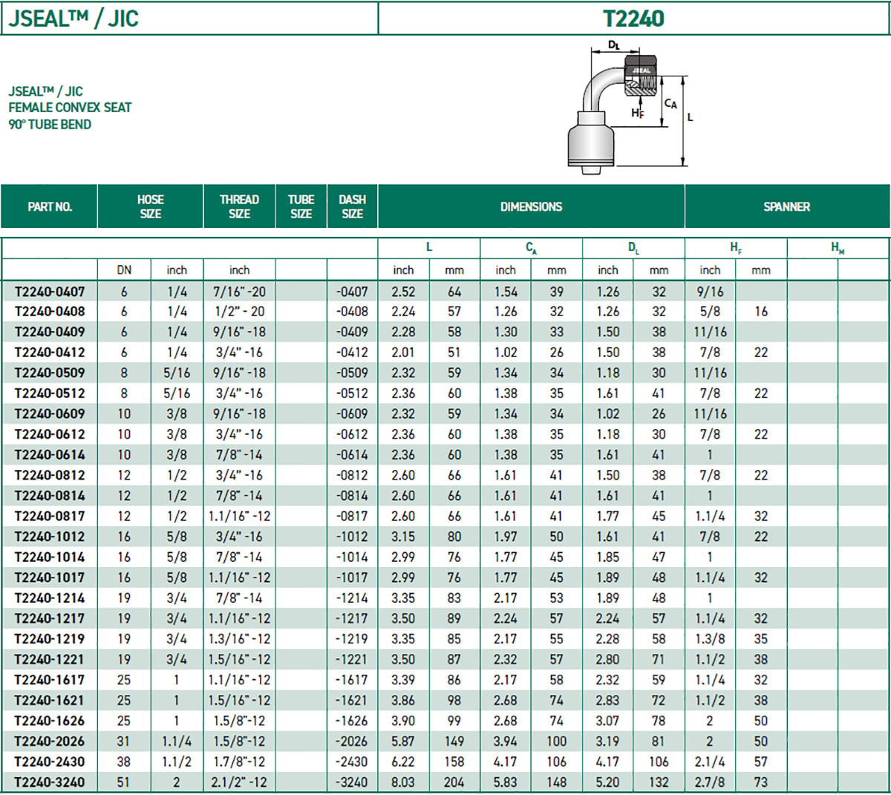The height and width of the screenshot is (795, 891).
Task: Select part number T2240-1017
Action: (50, 578)
